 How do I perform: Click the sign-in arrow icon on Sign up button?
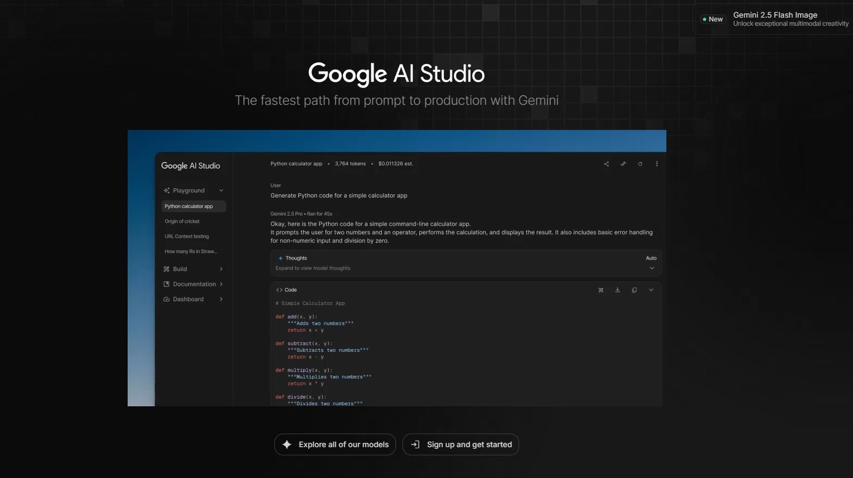coord(415,444)
